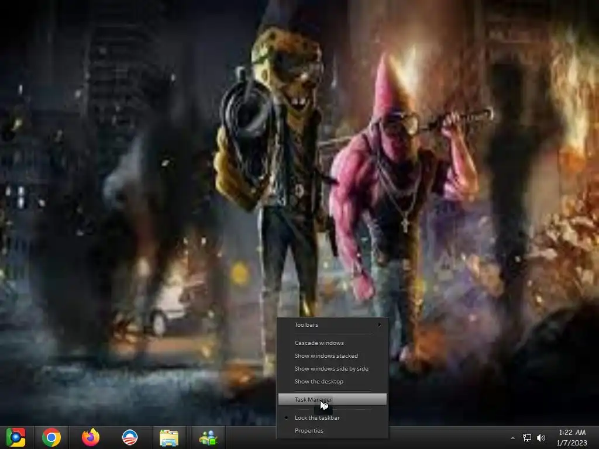The image size is (599, 449).
Task: Launch Firefox from the taskbar
Action: (91, 437)
